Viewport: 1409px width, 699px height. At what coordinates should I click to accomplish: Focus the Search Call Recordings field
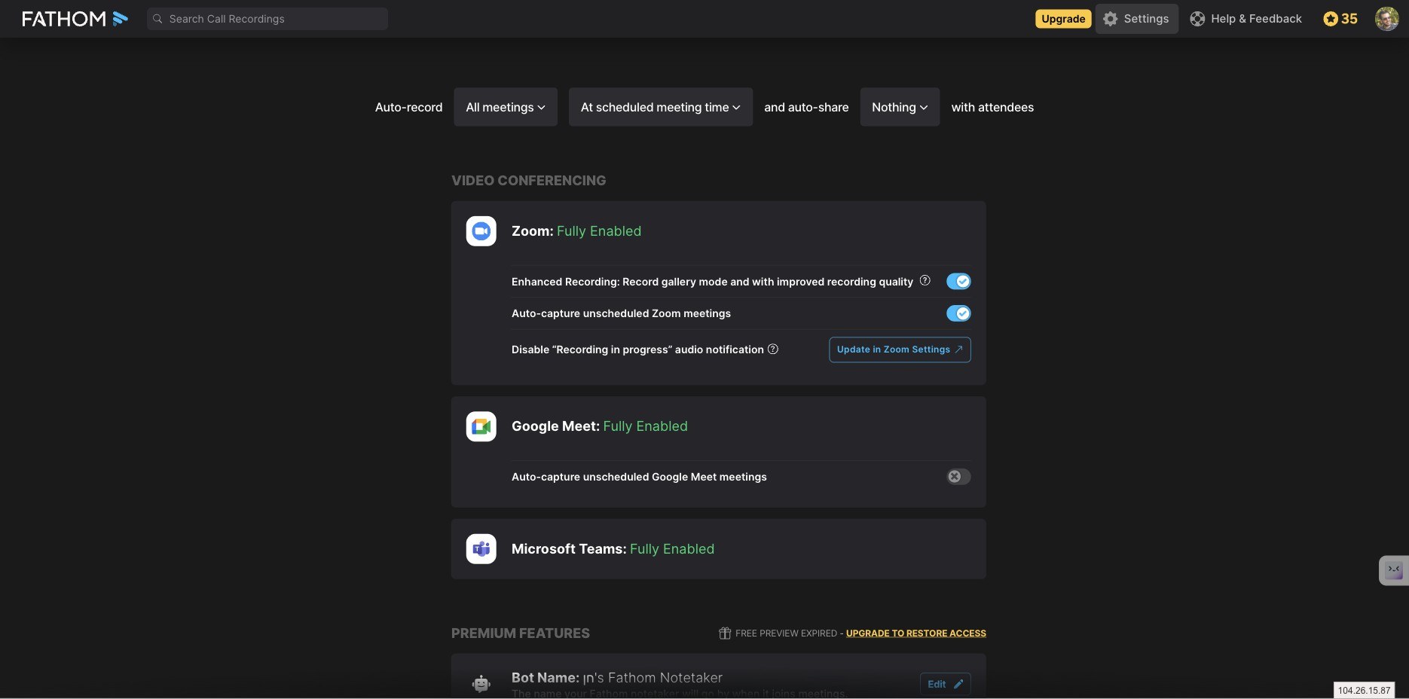point(267,19)
